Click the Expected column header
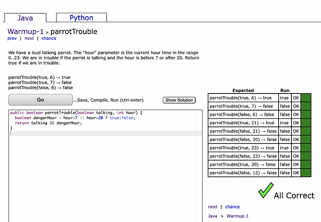 (243, 91)
